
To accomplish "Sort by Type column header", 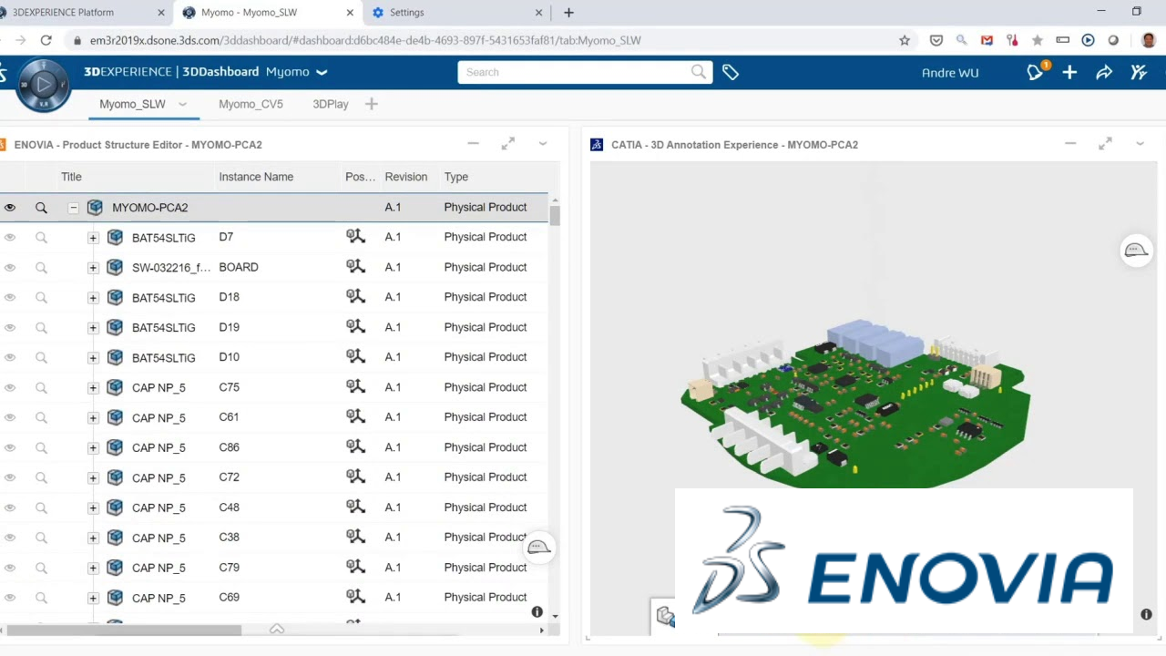I will [455, 177].
